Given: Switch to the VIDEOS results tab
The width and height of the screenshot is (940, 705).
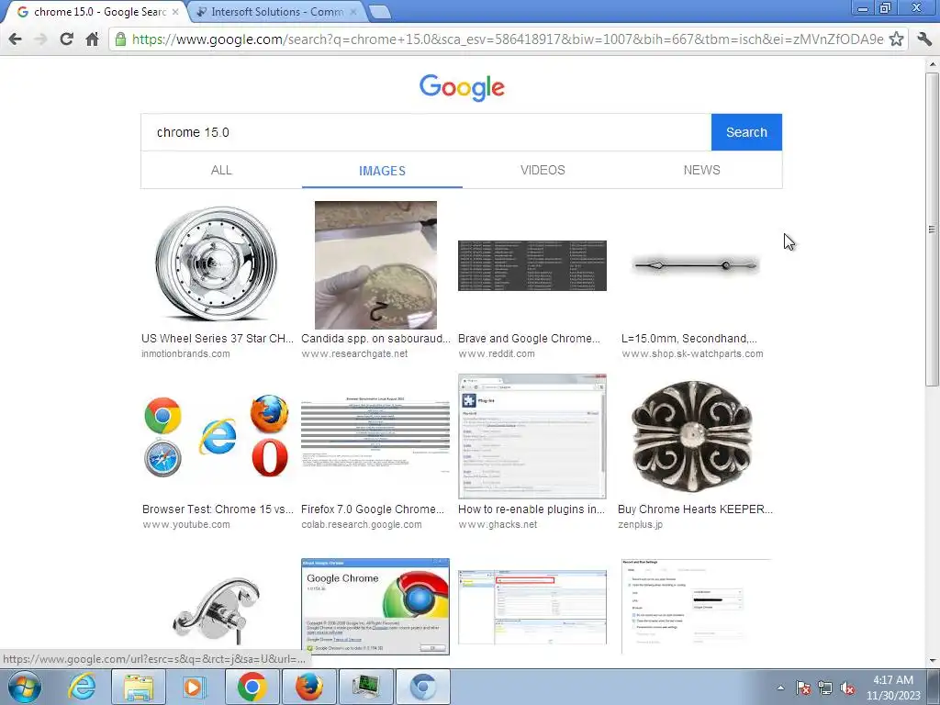Looking at the screenshot, I should pos(543,170).
